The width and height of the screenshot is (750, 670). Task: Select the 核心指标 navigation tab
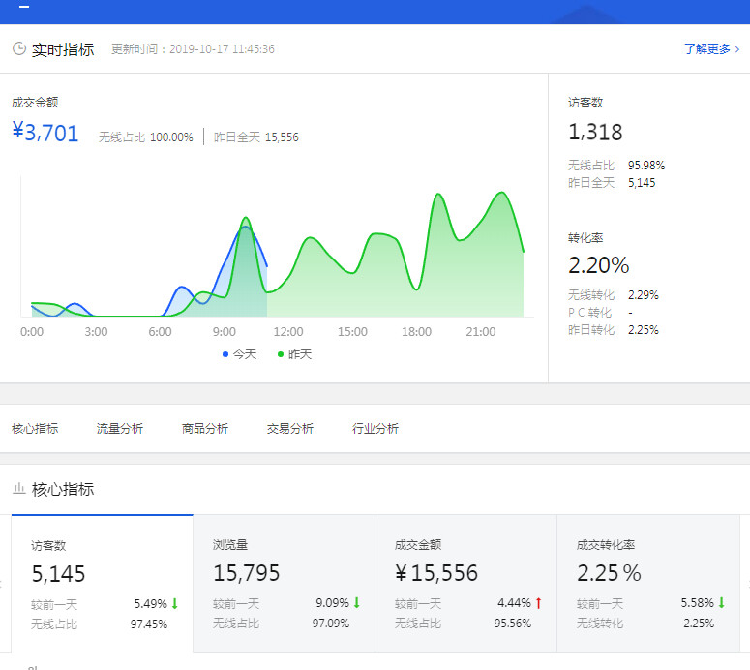35,428
